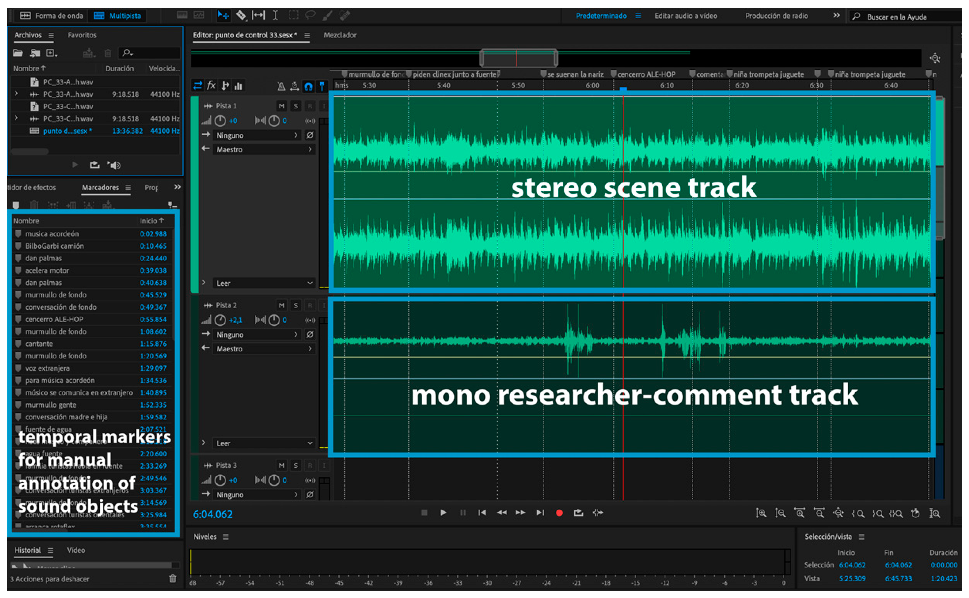Click the Open File folder icon
This screenshot has width=969, height=598.
coord(18,53)
